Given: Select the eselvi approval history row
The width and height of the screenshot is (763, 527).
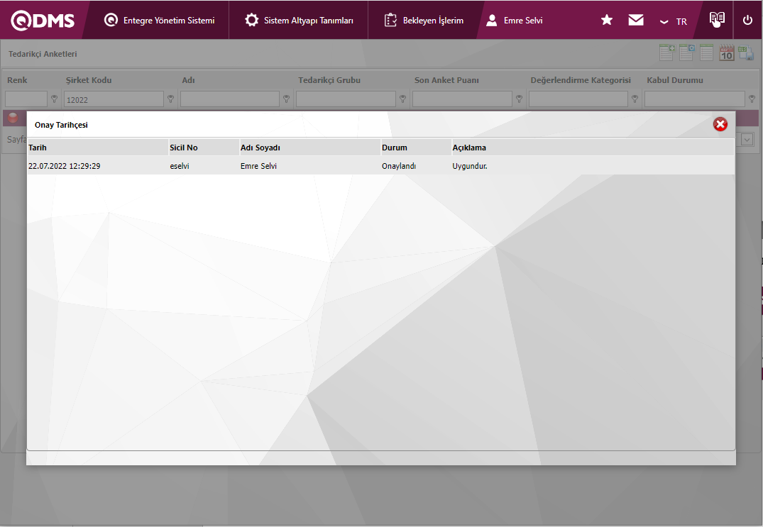Looking at the screenshot, I should coord(380,166).
